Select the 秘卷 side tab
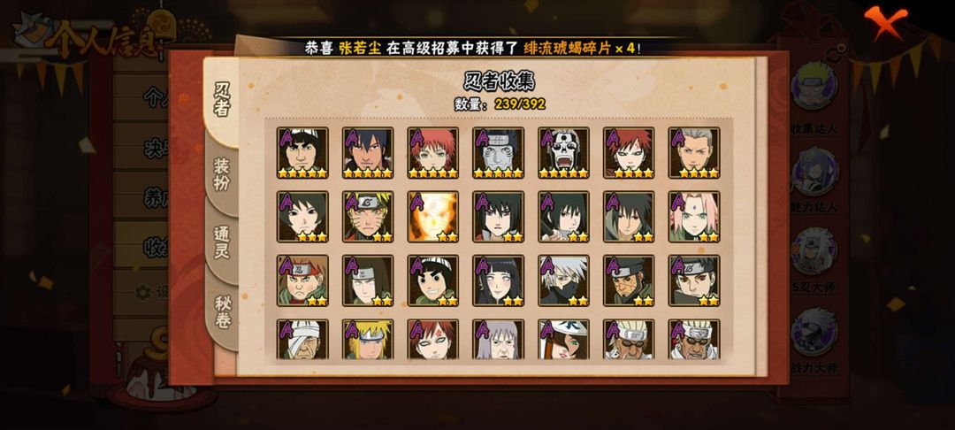This screenshot has width=955, height=430. [x=222, y=311]
